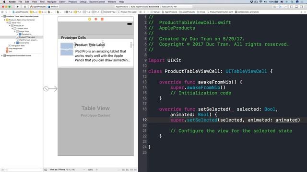Expand Navigation Controller Scene
Image resolution: width=307 pixels, height=172 pixels.
click(2, 55)
